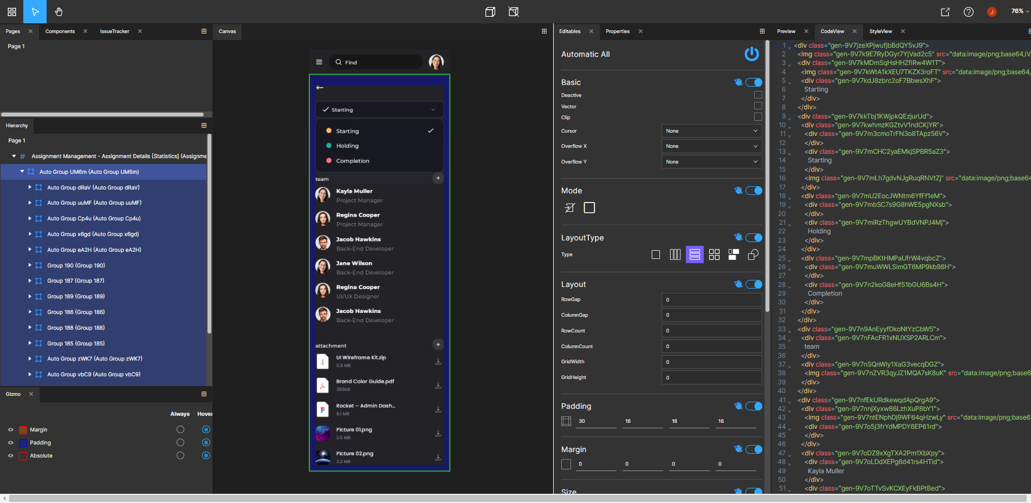Collapse the Auto Group UM6m tree item
Viewport: 1031px width, 503px height.
pos(22,172)
